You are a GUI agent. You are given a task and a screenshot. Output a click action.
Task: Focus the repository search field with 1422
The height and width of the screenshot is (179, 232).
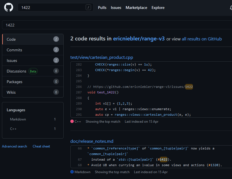tap(117, 25)
